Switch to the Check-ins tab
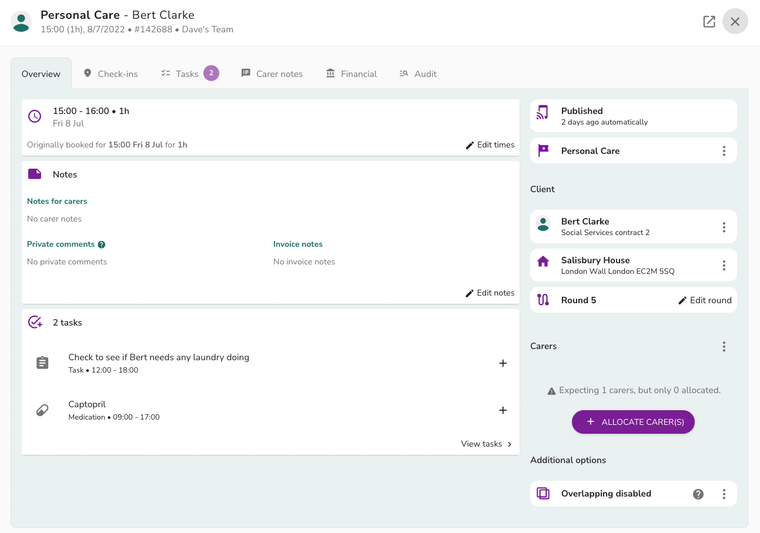 (x=111, y=73)
